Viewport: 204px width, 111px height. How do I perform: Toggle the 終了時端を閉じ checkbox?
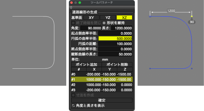(x=73, y=23)
